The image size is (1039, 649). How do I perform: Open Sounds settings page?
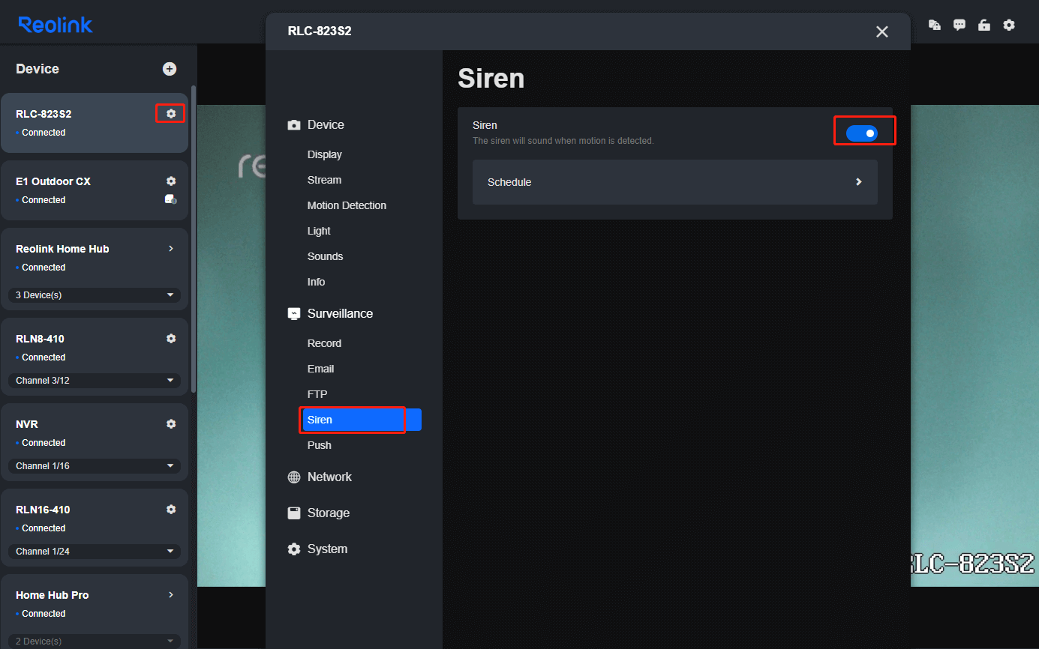[x=325, y=256]
